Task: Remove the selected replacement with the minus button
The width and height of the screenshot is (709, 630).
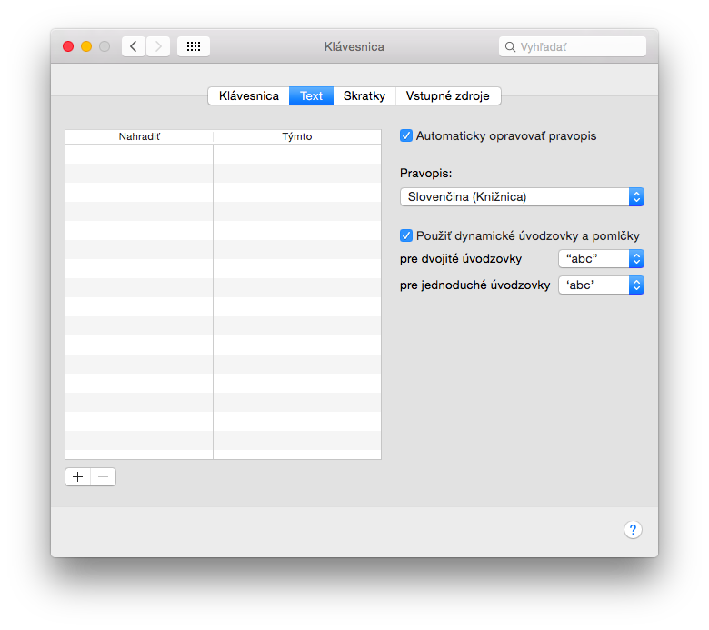Action: tap(103, 476)
